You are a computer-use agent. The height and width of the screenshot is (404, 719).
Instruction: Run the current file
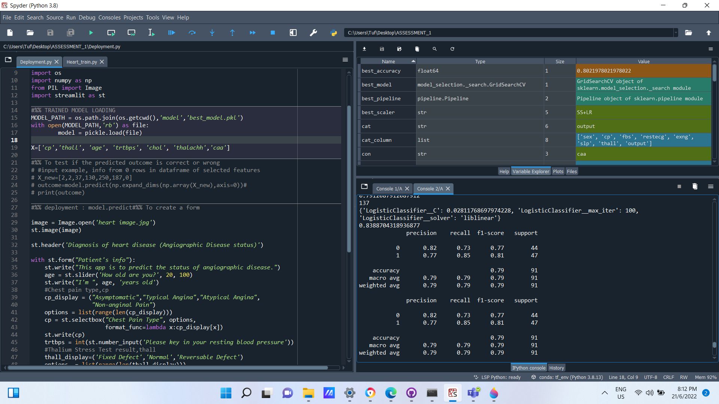click(x=91, y=33)
